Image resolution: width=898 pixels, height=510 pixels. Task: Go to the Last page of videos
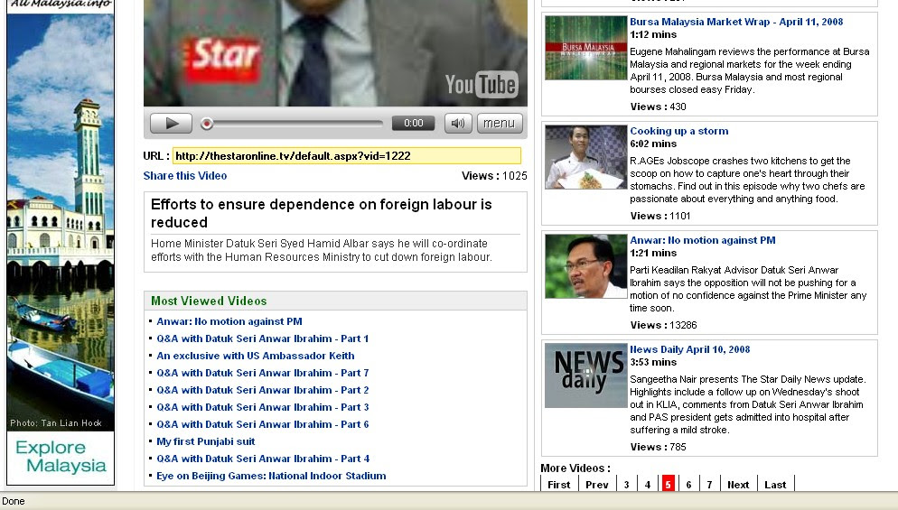775,484
